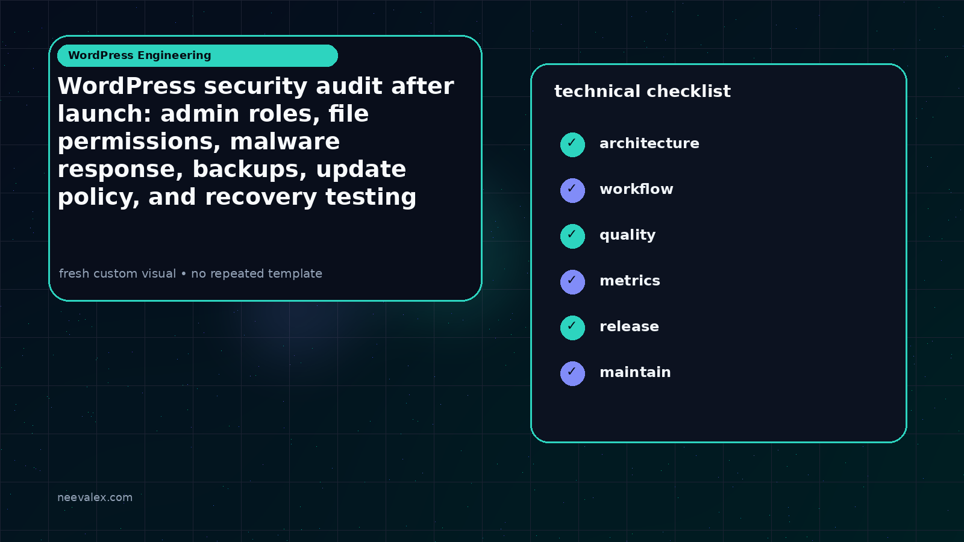Click the checkmark icon next to metrics
Image resolution: width=964 pixels, height=542 pixels.
[572, 282]
